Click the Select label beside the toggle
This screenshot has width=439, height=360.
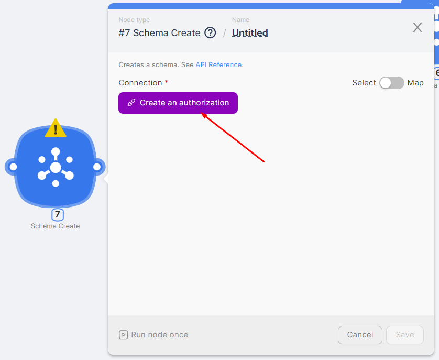pos(364,83)
